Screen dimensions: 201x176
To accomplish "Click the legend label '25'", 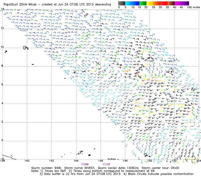I will 153,7.
